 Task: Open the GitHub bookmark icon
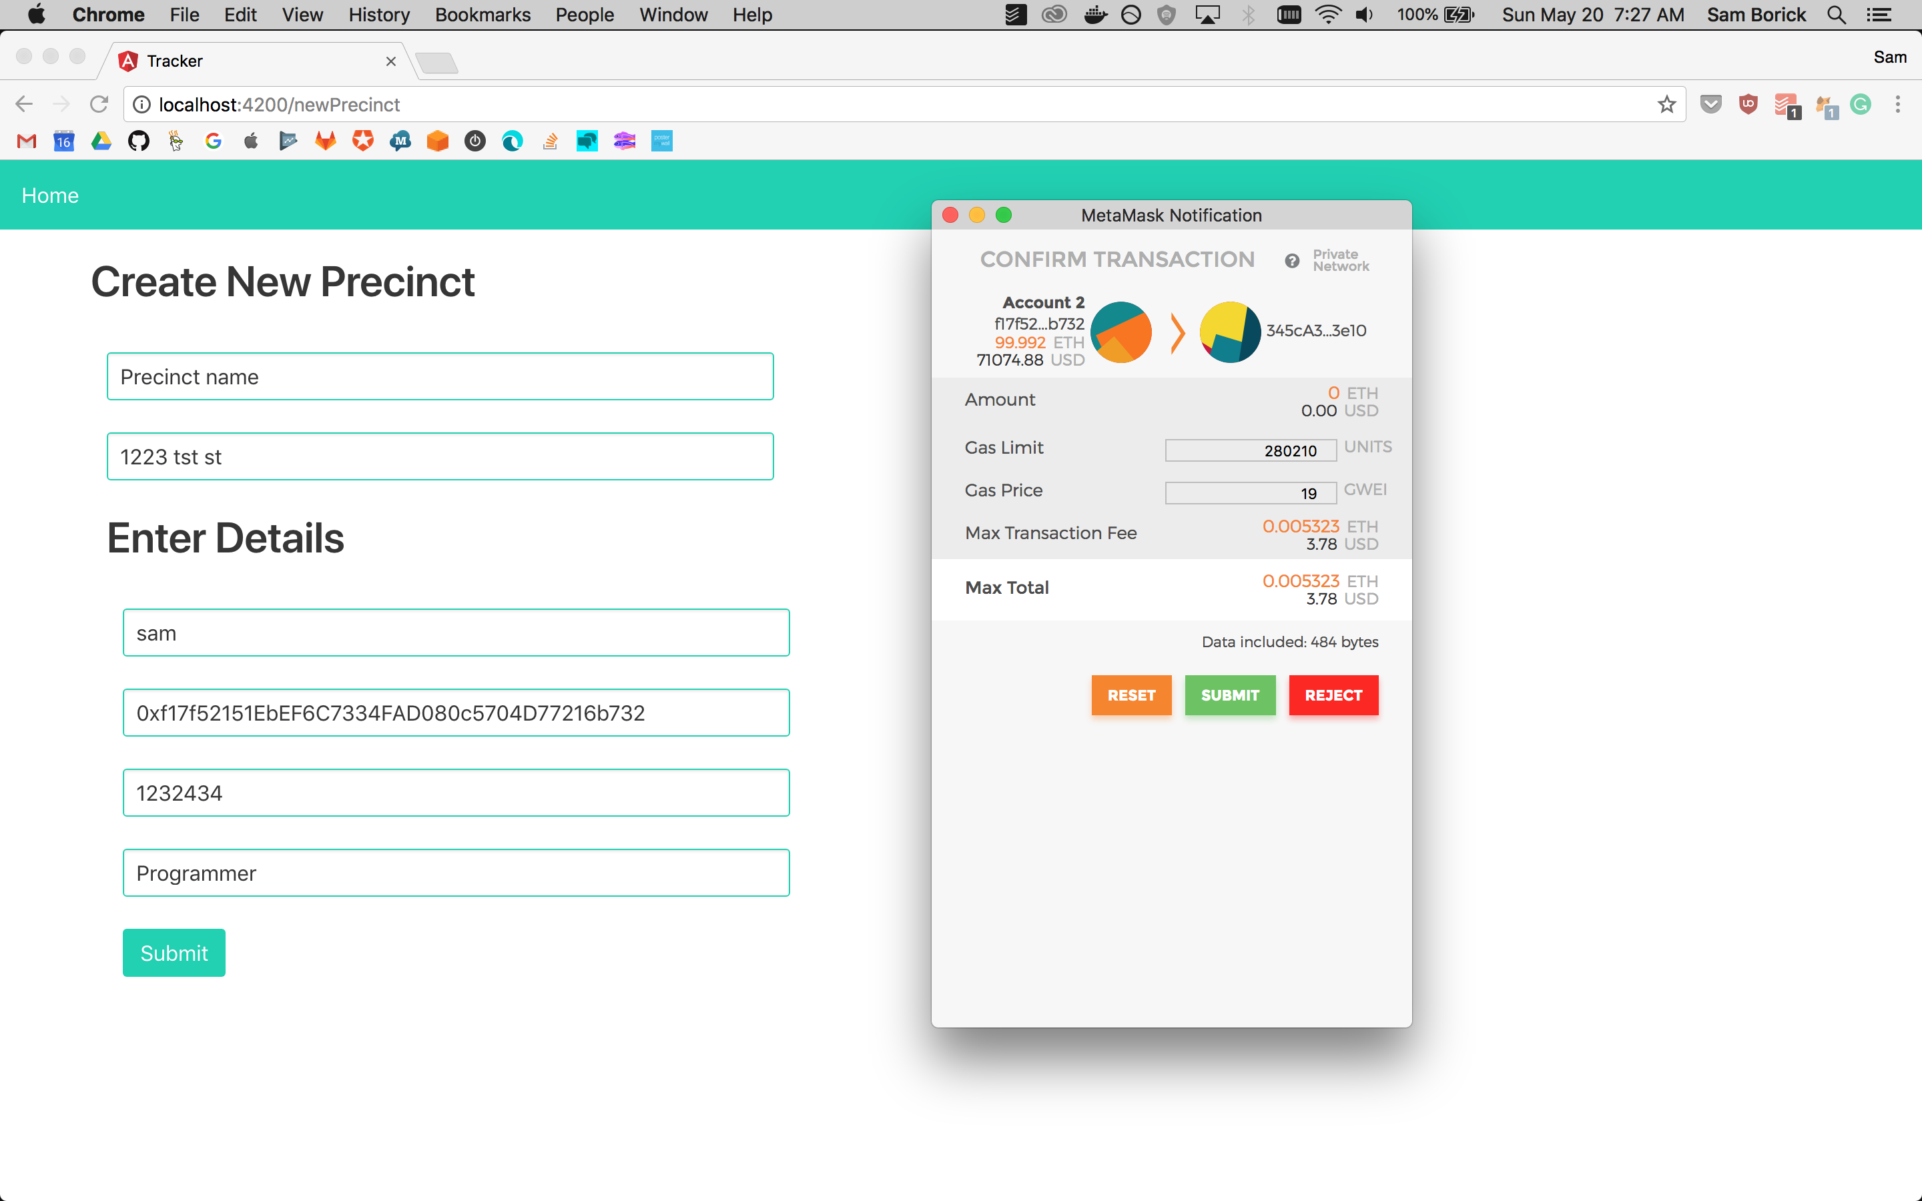[x=139, y=141]
